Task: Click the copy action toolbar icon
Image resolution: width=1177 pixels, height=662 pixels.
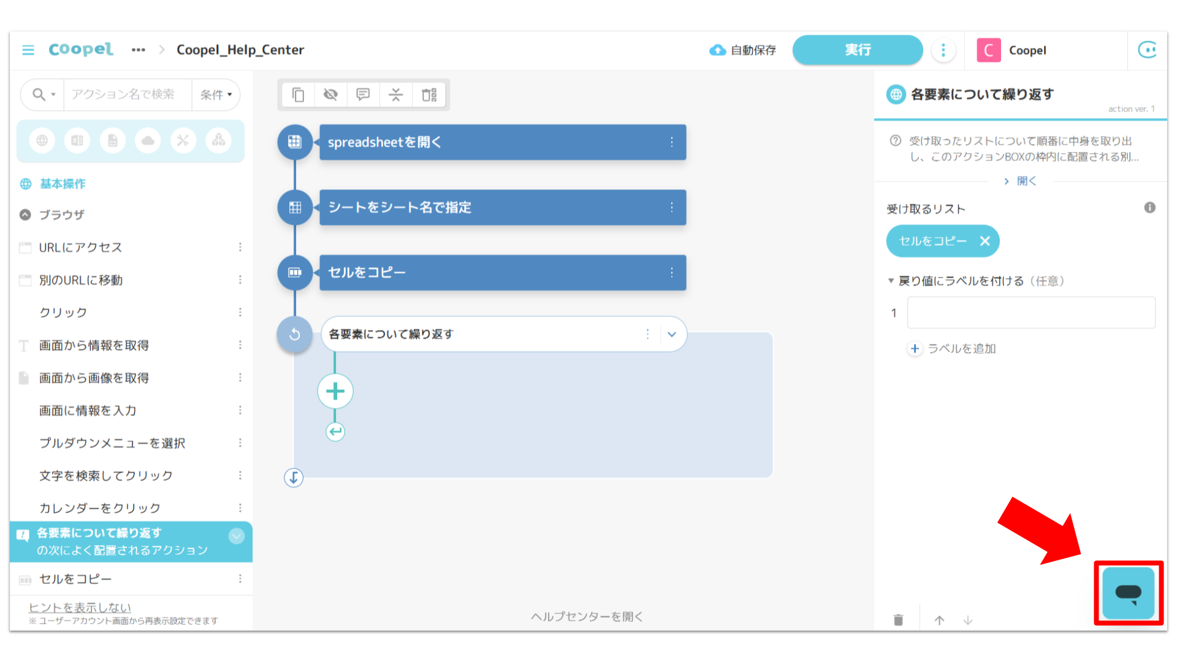Action: point(298,94)
